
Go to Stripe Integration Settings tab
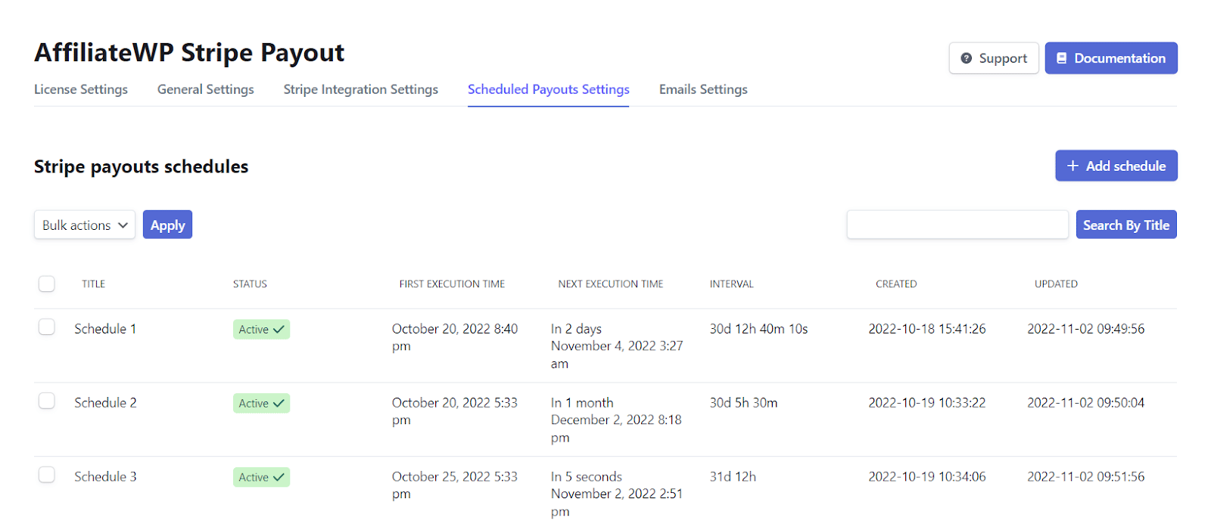361,89
